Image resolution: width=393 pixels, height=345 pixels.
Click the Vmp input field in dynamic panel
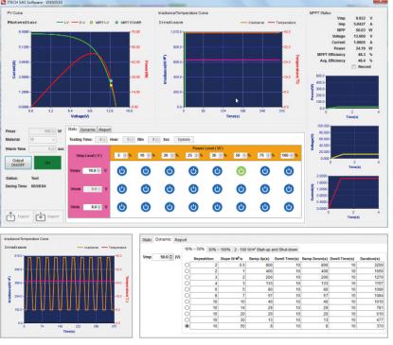(x=163, y=257)
